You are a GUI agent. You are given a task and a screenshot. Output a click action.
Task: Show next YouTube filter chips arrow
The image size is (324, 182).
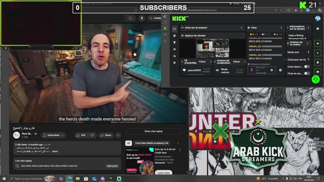click(x=178, y=143)
